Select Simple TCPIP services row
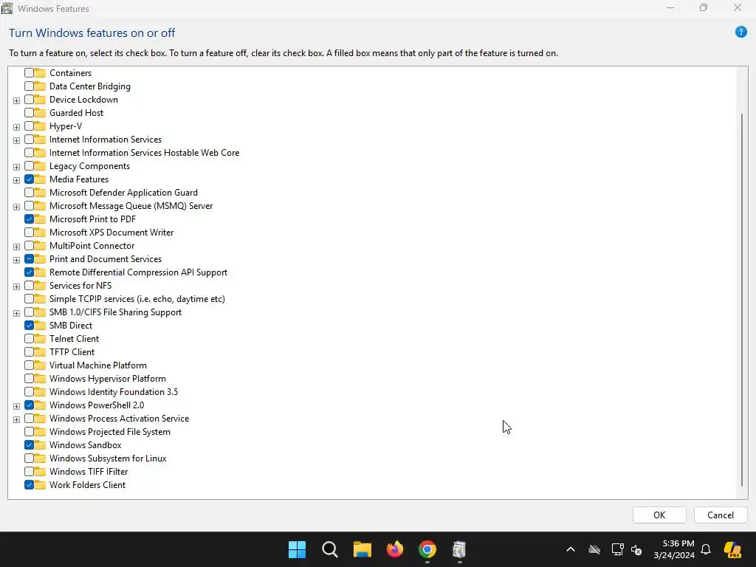 point(137,299)
